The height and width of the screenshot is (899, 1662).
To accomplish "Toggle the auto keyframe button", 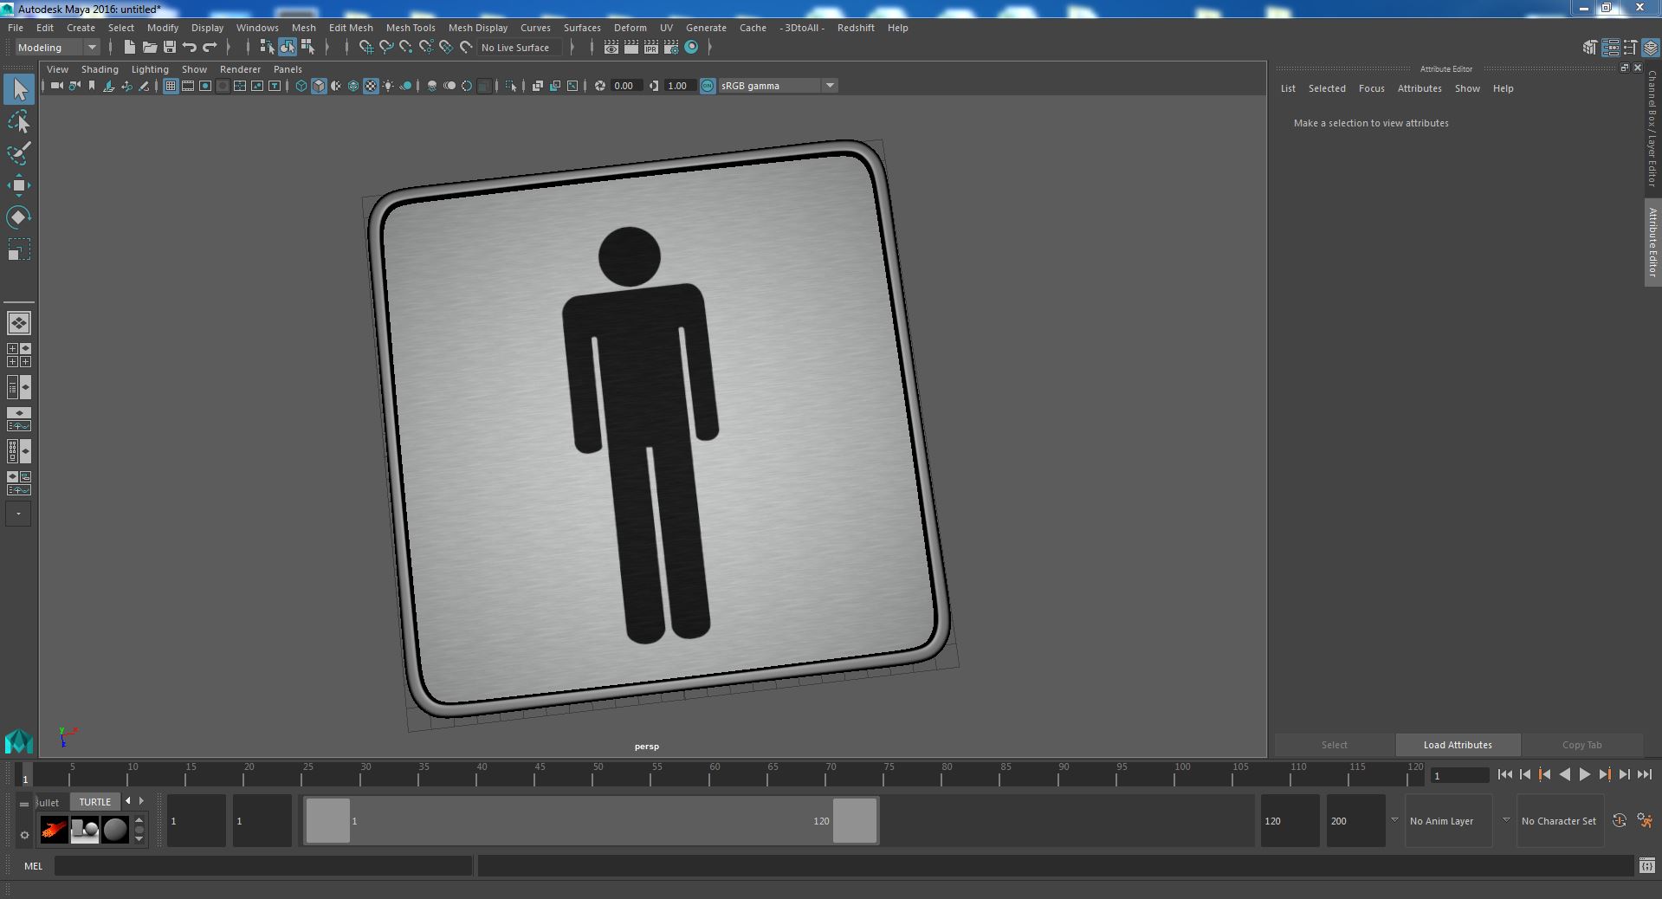I will [1619, 820].
